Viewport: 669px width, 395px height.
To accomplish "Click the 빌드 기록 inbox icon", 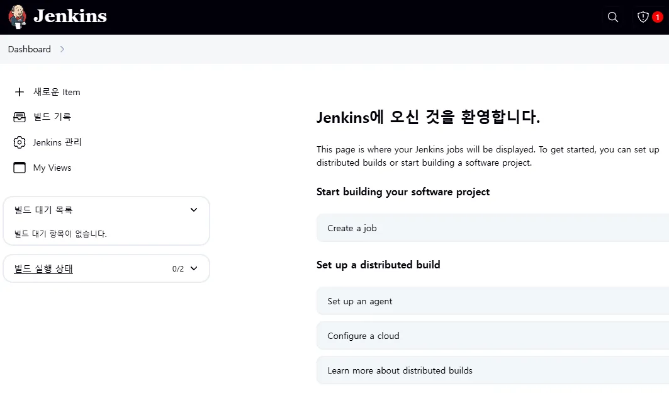I will point(20,117).
